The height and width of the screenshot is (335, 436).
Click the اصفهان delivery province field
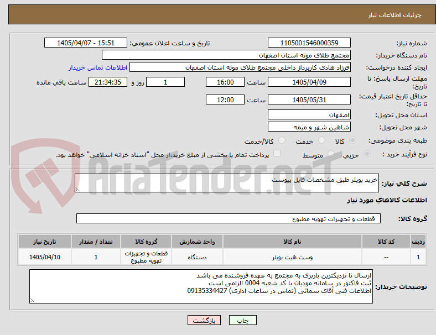(x=309, y=115)
